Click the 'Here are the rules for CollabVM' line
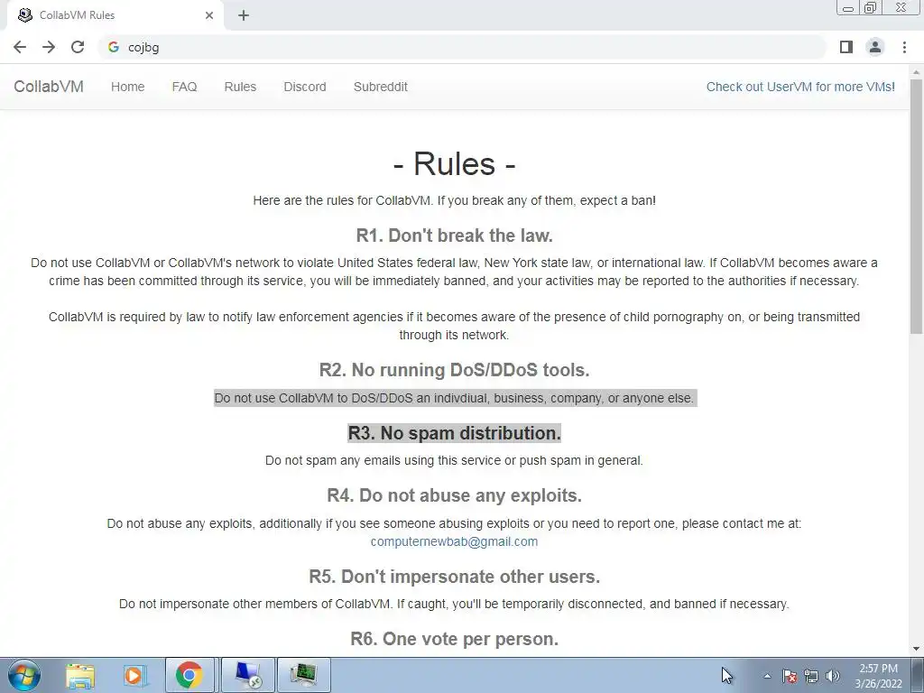The height and width of the screenshot is (693, 924). pos(454,200)
